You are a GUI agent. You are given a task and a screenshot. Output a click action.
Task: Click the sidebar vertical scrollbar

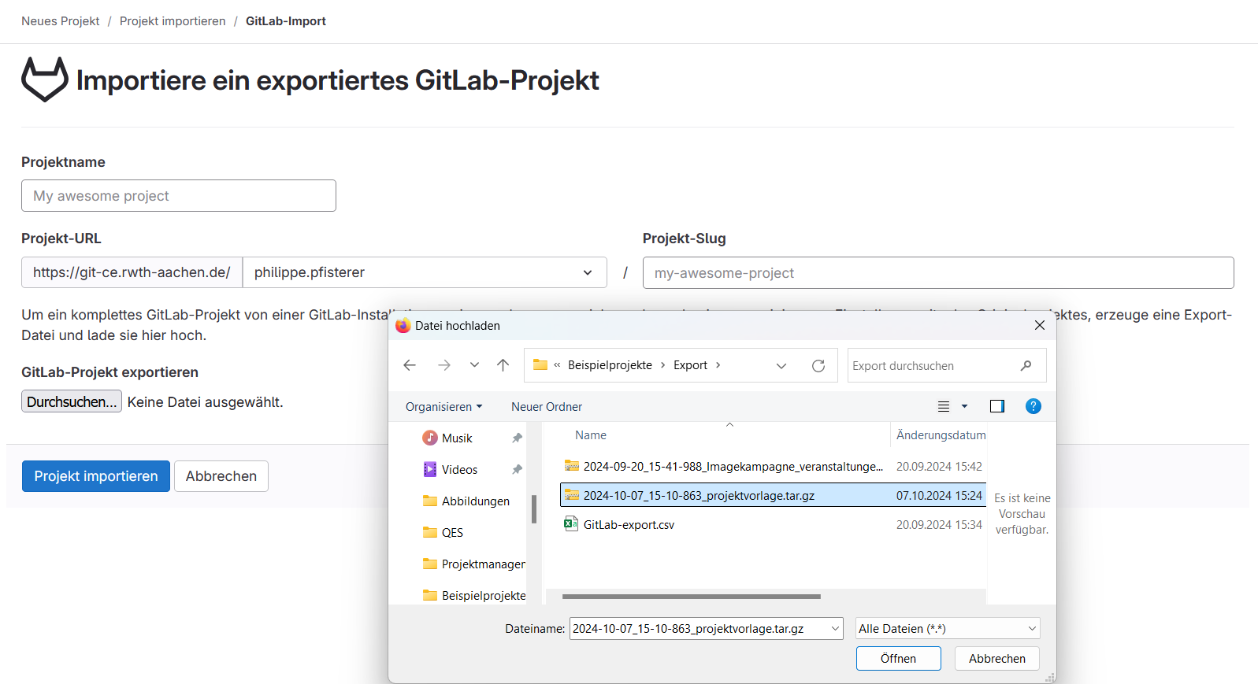(534, 509)
